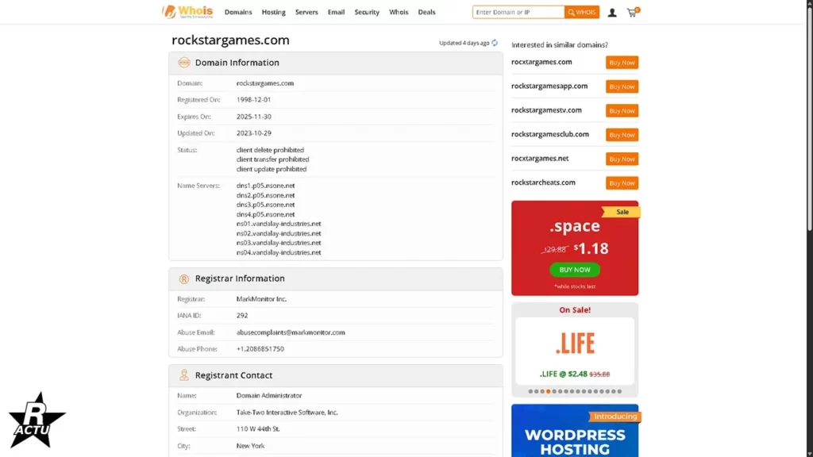Select the IANA ID value 292
Viewport: 813px width, 457px height.
(x=242, y=315)
